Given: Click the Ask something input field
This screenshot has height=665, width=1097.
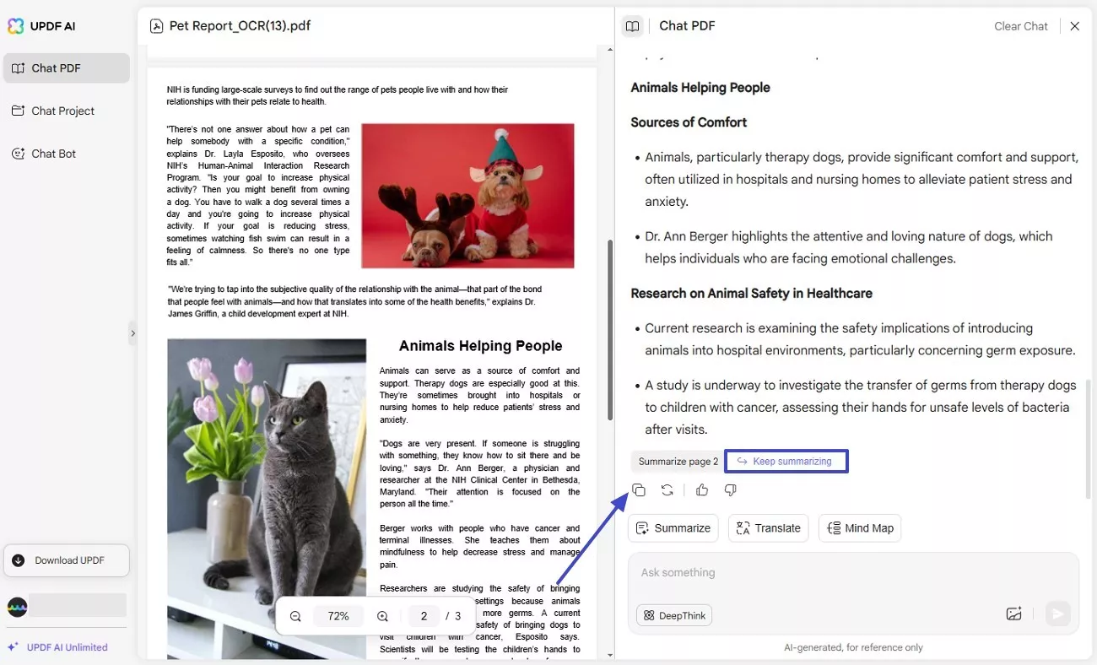Looking at the screenshot, I should (853, 573).
